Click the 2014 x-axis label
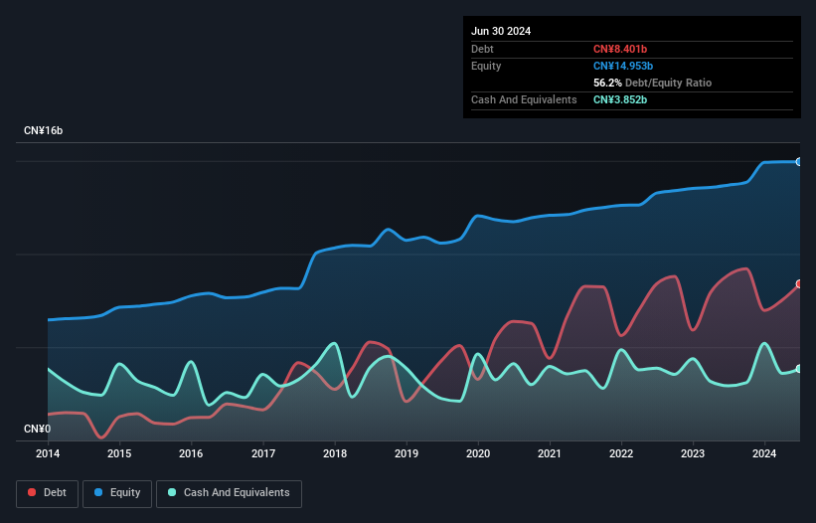The image size is (816, 523). pos(48,453)
